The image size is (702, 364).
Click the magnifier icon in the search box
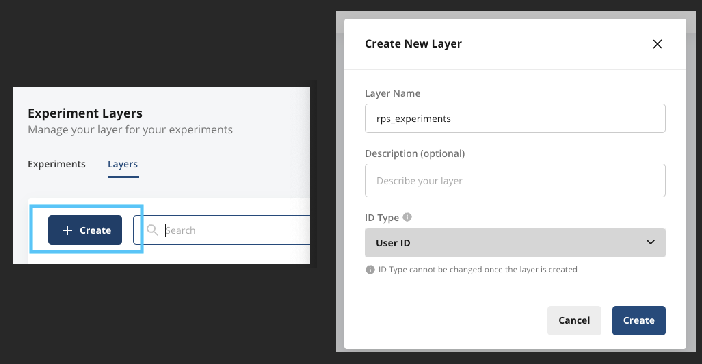pos(153,230)
